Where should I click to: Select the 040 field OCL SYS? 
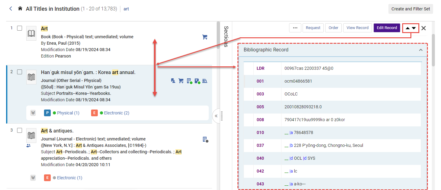point(332,158)
